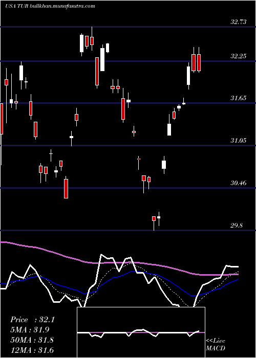
Task: Click the 30.46 price level label
Action: [x=239, y=183]
